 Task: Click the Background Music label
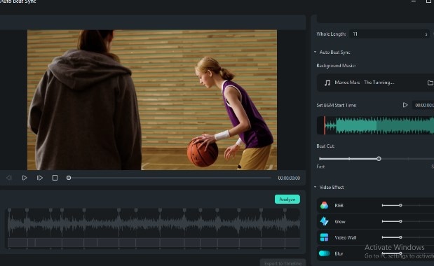pos(336,66)
